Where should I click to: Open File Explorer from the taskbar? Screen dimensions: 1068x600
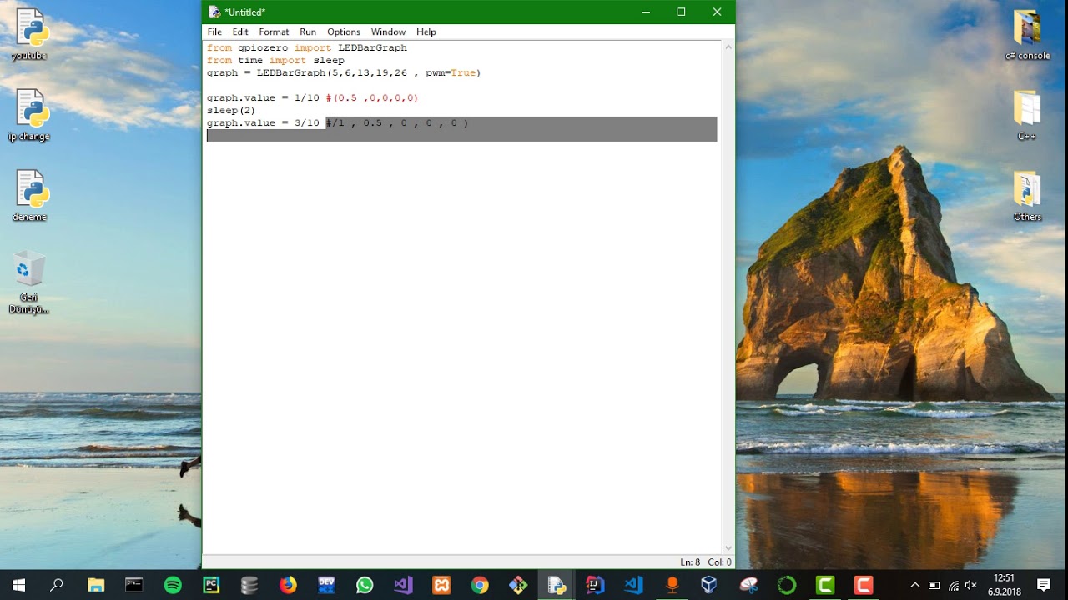pyautogui.click(x=96, y=585)
